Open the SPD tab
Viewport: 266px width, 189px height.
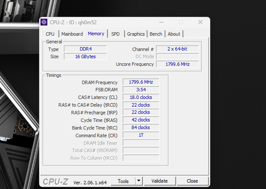[116, 34]
